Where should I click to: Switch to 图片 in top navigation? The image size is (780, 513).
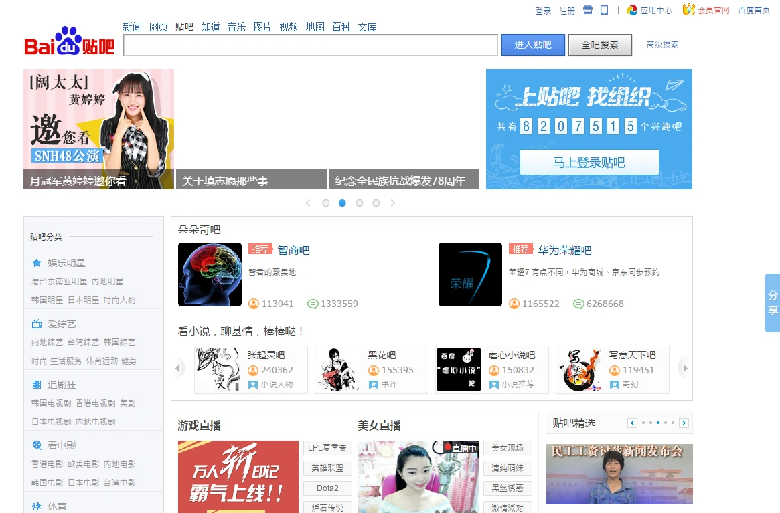[262, 27]
